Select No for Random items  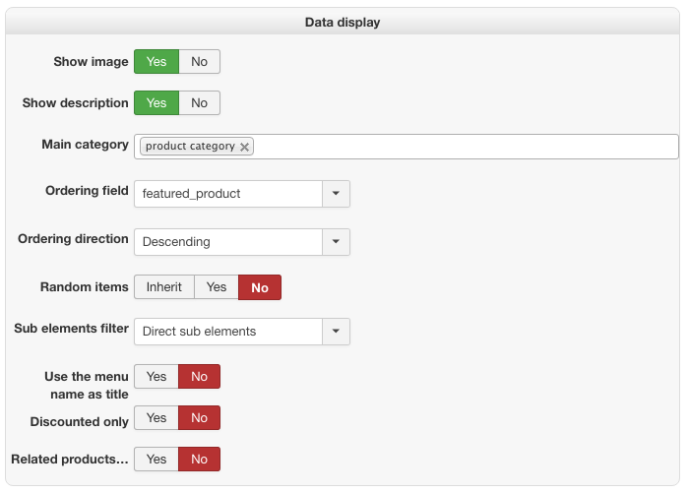(260, 287)
